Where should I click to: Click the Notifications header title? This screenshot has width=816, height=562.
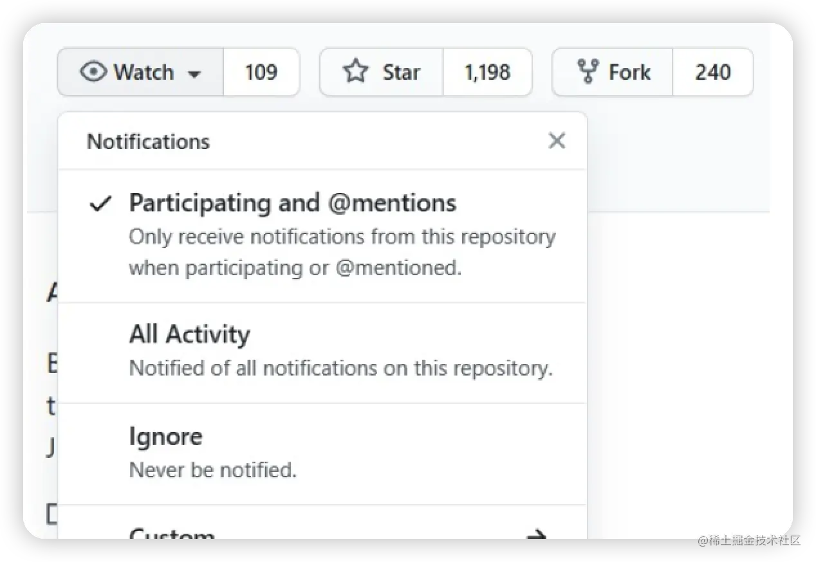pyautogui.click(x=148, y=141)
